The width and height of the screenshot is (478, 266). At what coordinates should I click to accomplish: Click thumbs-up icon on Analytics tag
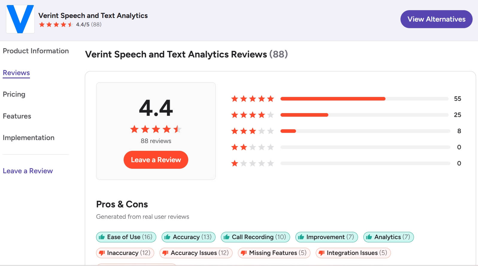point(369,237)
